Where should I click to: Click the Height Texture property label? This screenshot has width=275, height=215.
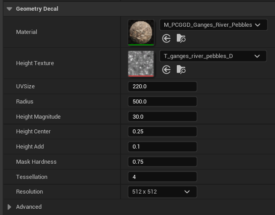pyautogui.click(x=35, y=63)
